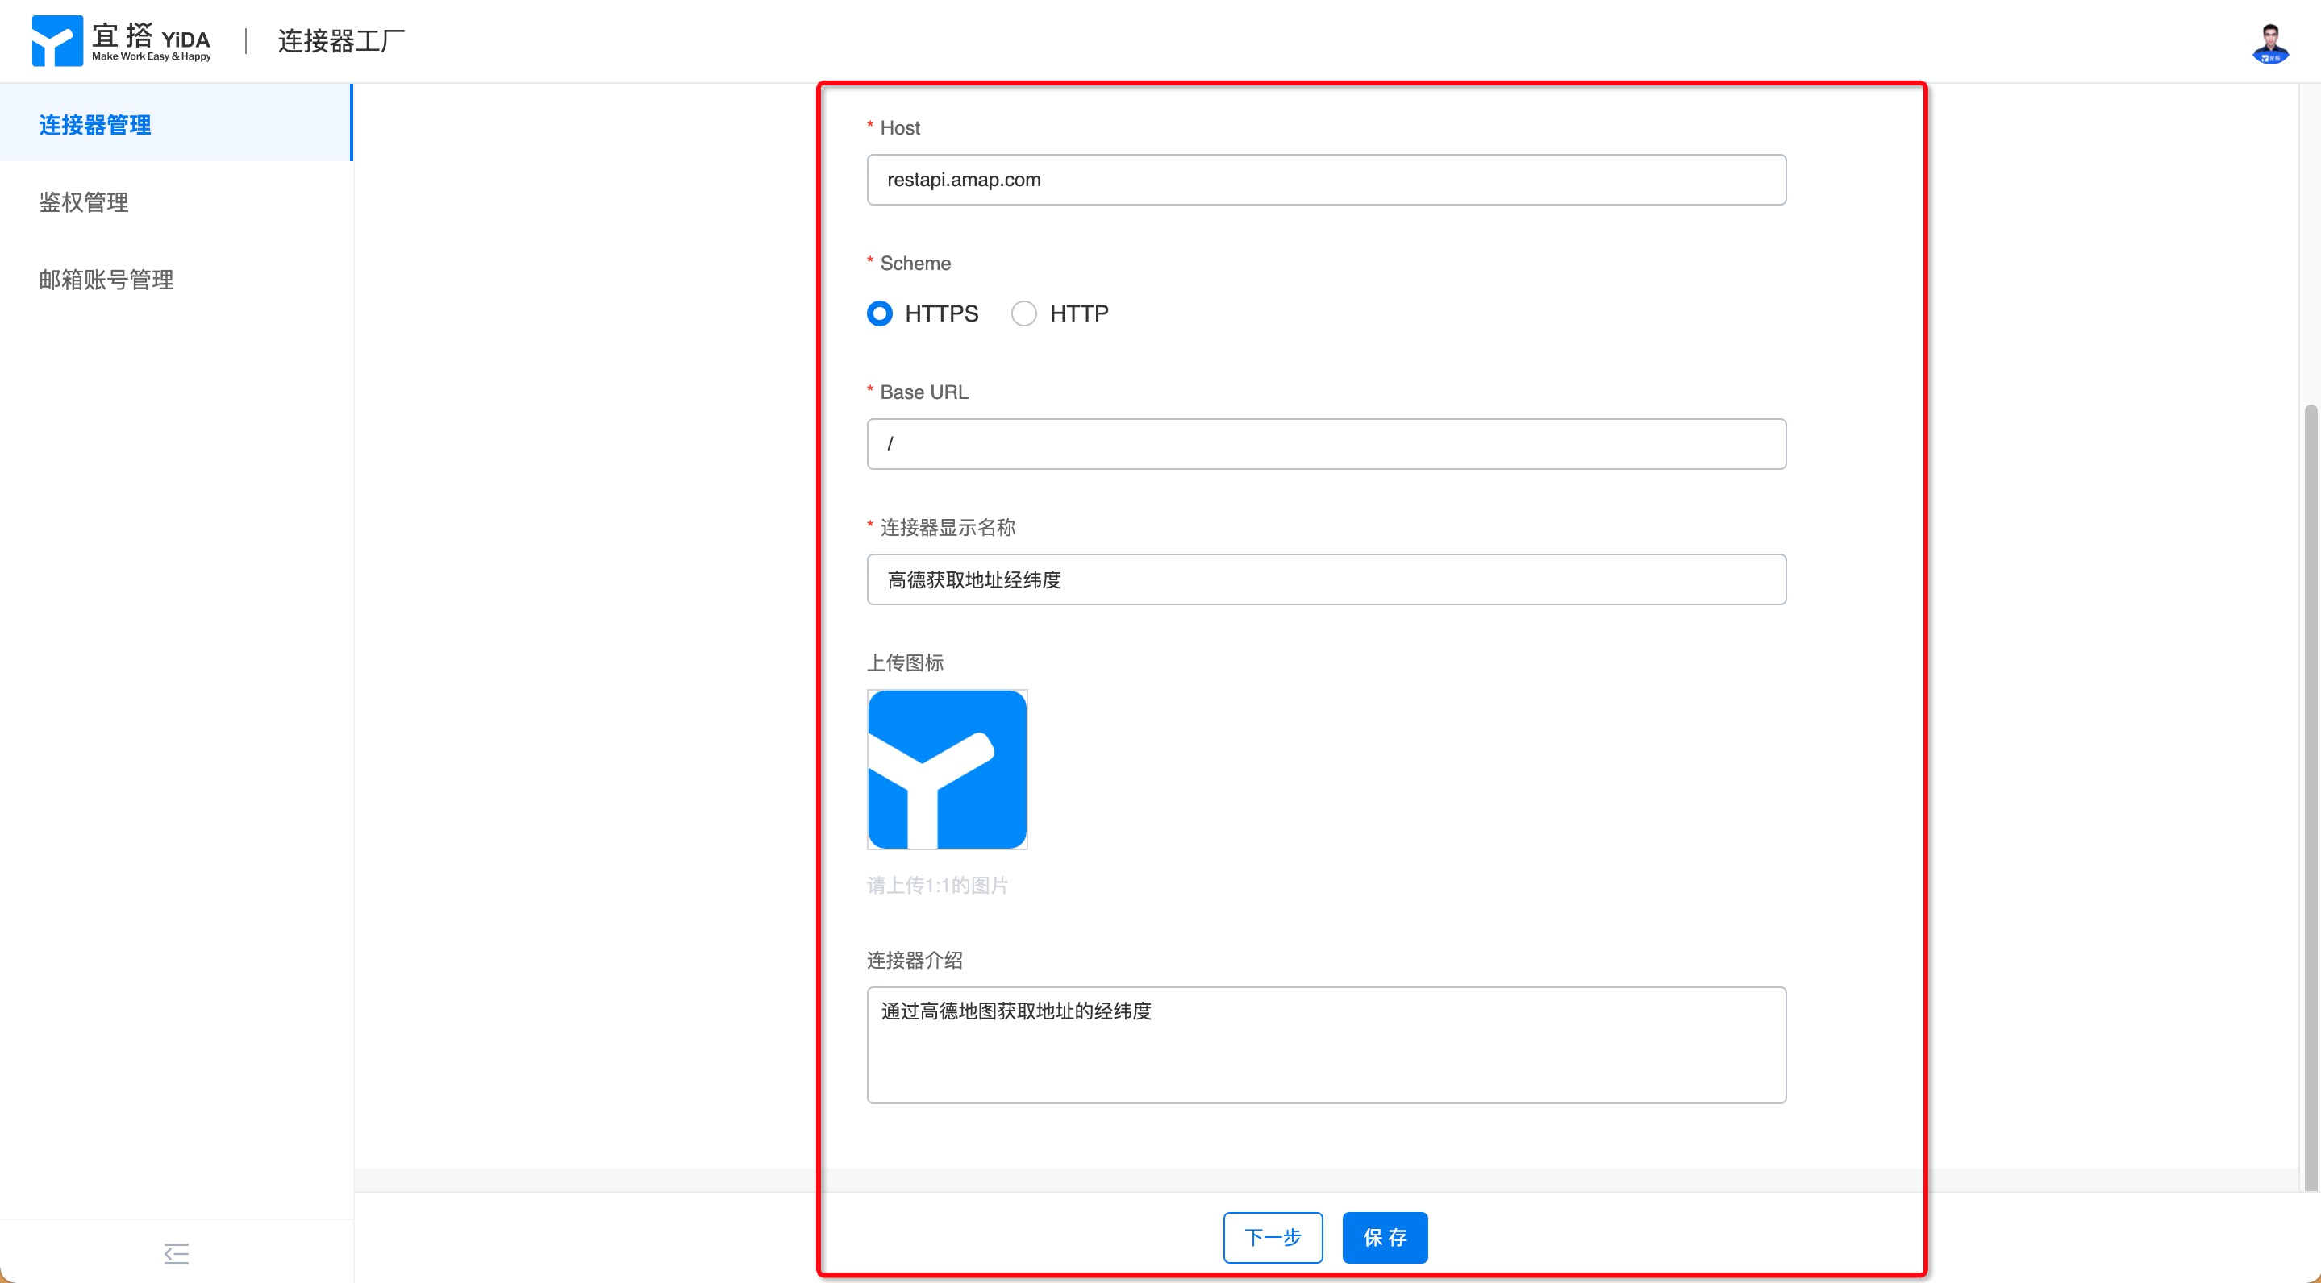The width and height of the screenshot is (2321, 1283).
Task: Select the HTTPS scheme radio button
Action: point(879,313)
